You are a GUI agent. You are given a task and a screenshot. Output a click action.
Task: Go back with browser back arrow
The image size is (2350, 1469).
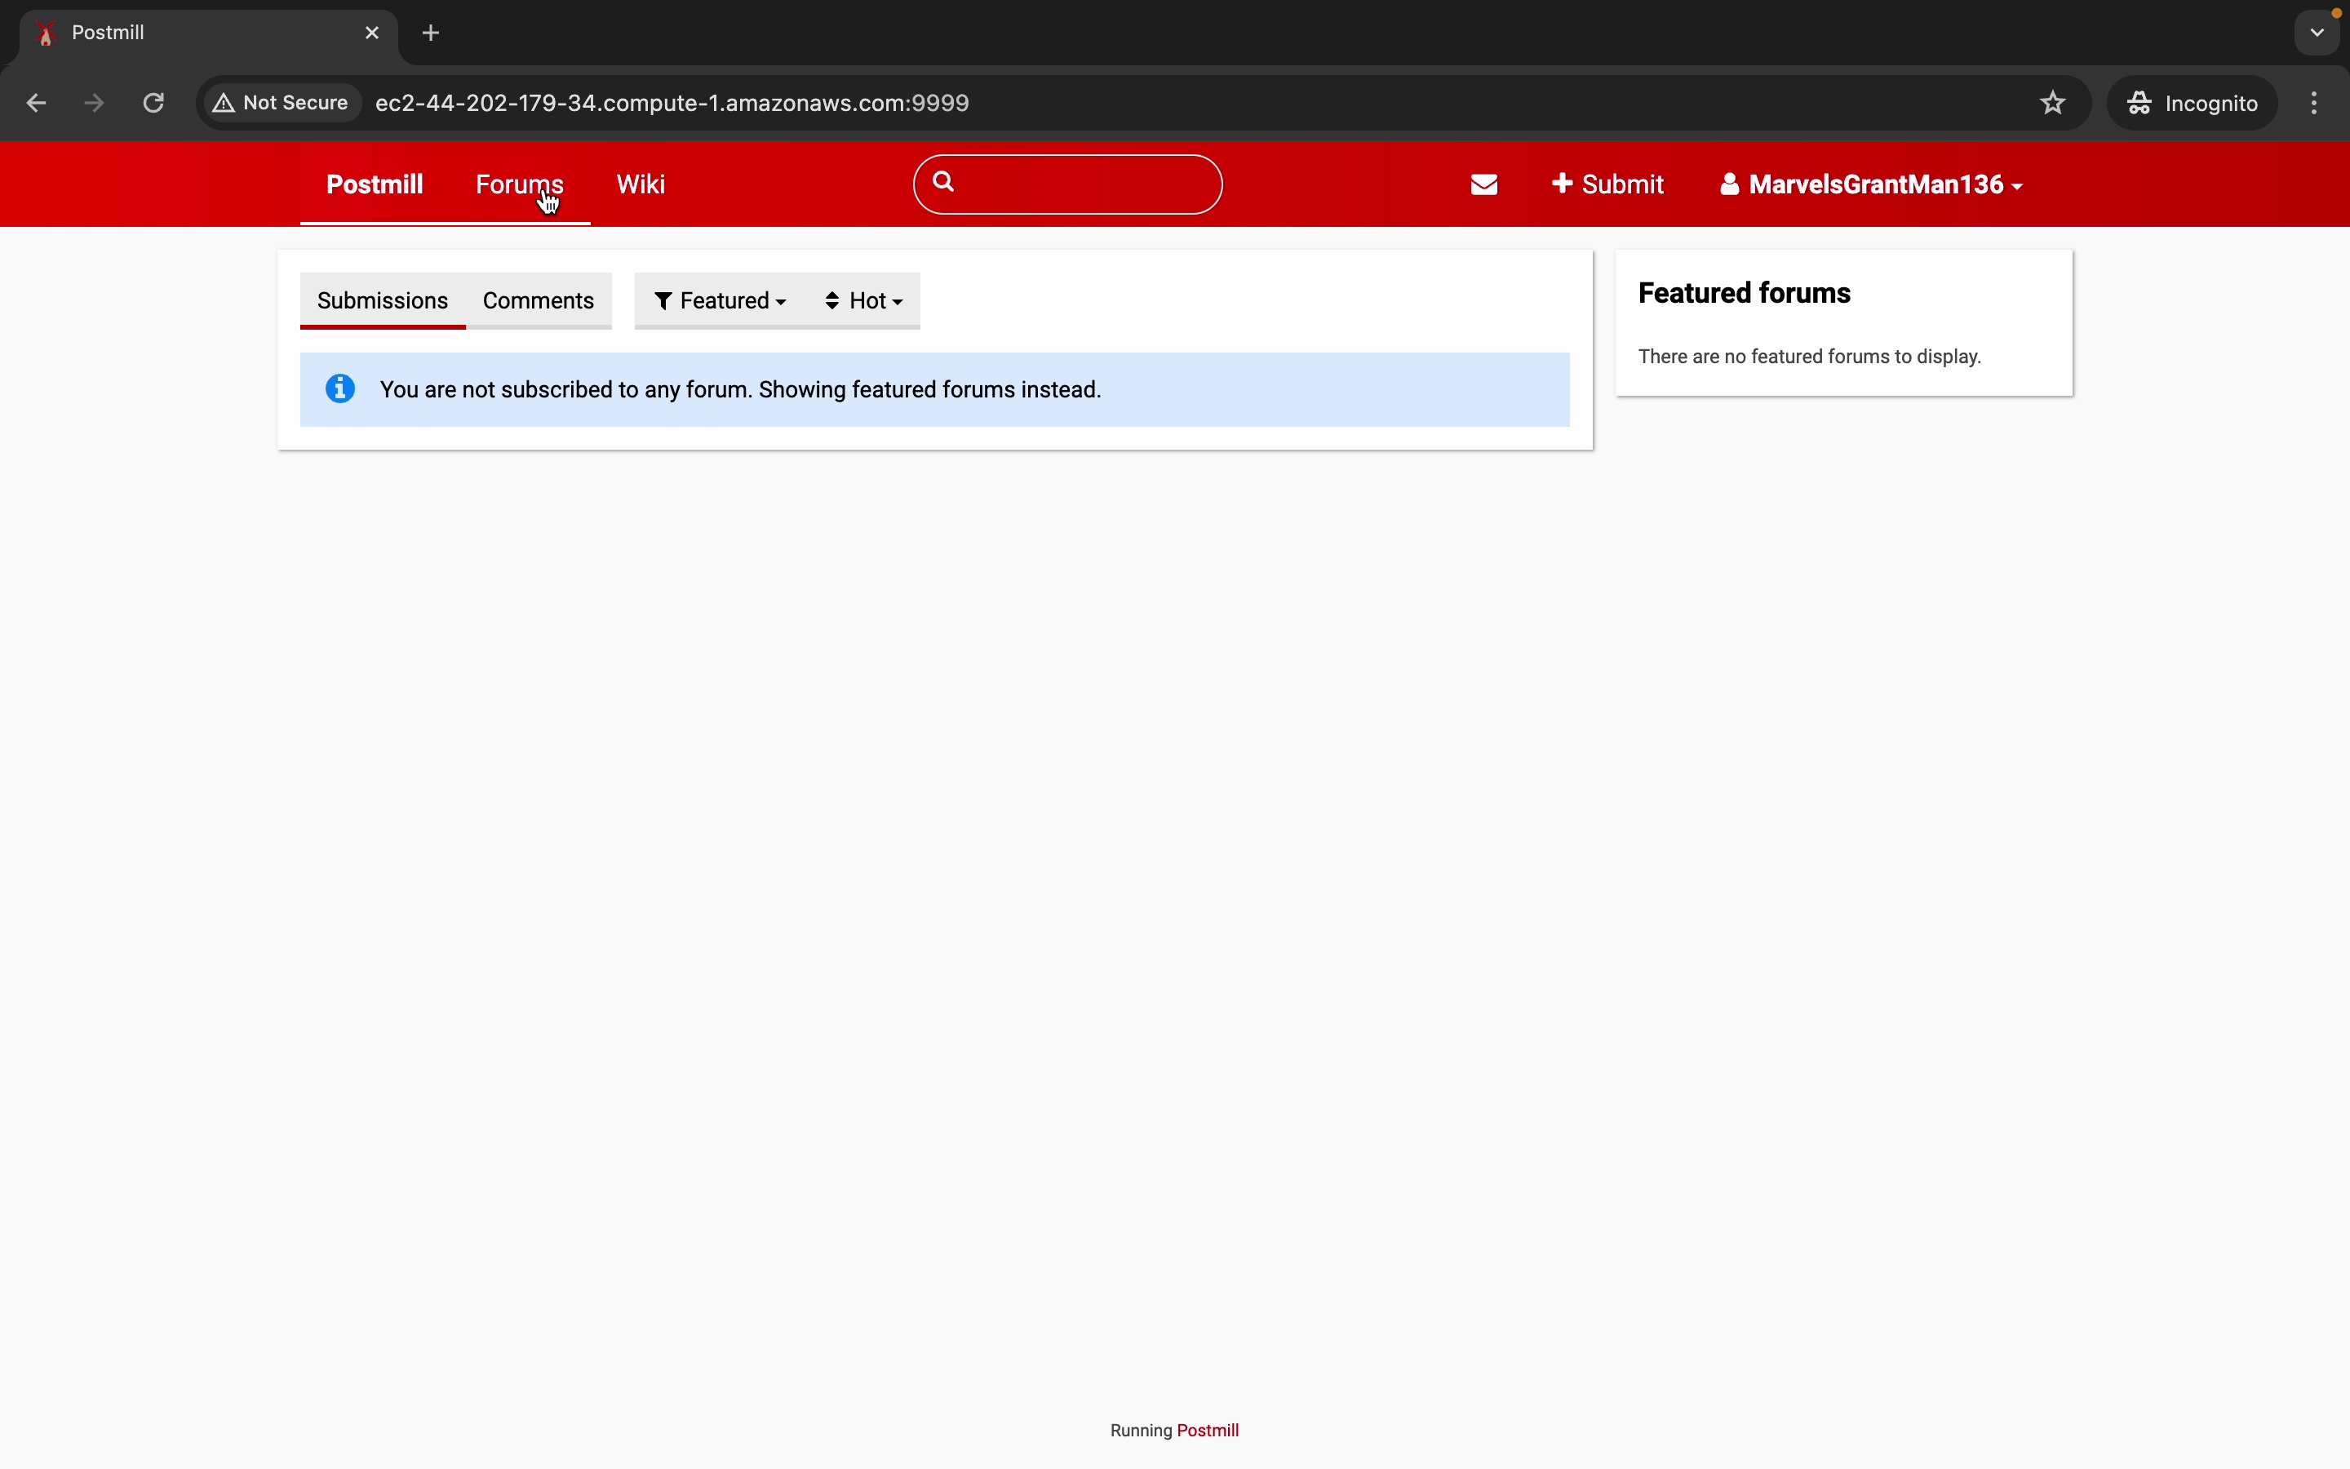click(36, 103)
